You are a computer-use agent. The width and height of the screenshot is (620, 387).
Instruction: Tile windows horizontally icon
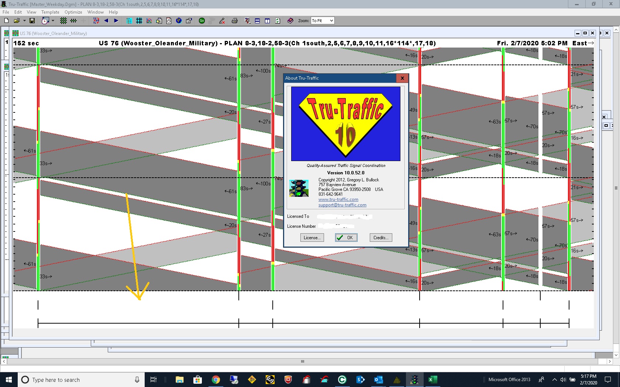(x=257, y=21)
